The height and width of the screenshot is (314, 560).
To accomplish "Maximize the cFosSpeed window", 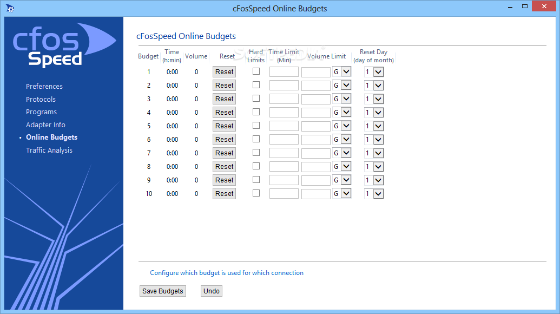I will tap(525, 6).
